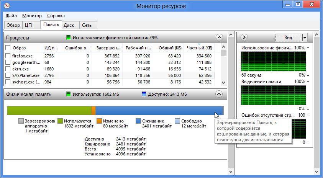
Task: Click the green 'Используется' header indicator icon
Action: pyautogui.click(x=69, y=94)
